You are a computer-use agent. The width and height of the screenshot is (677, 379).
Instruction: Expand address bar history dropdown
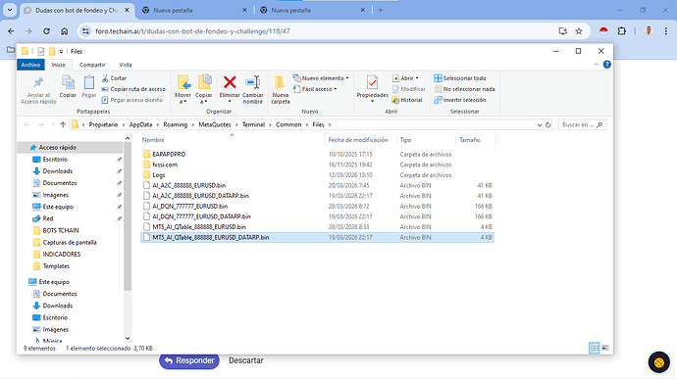pos(540,124)
